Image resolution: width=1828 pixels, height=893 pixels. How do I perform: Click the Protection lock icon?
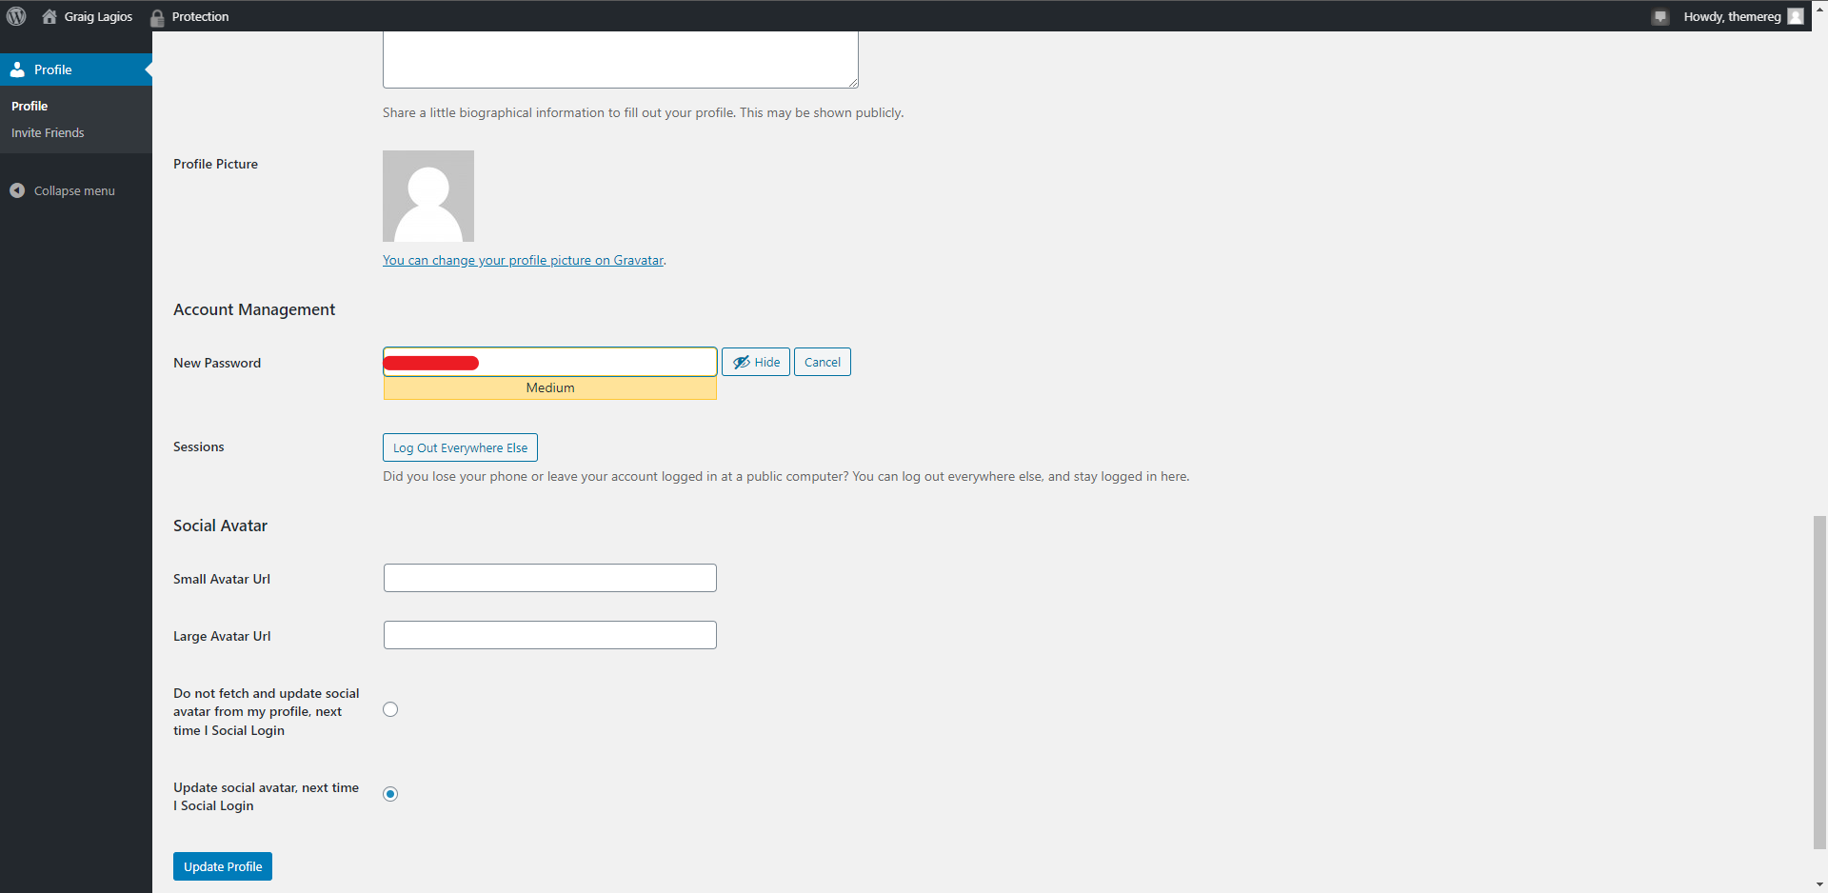tap(157, 17)
